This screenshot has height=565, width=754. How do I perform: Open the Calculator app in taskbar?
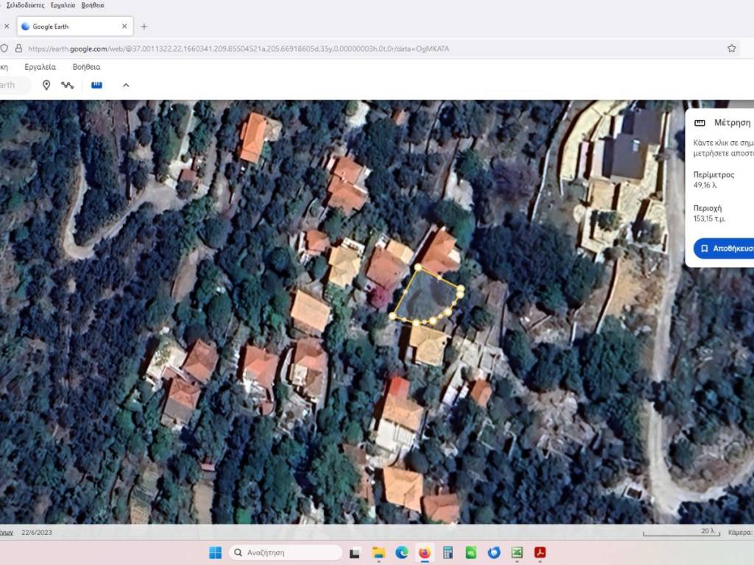tap(447, 552)
